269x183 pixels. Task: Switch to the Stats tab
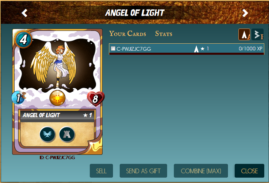pyautogui.click(x=164, y=34)
